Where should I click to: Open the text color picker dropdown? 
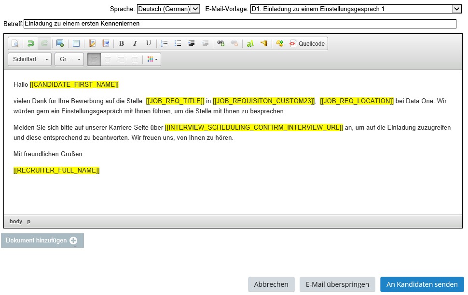click(x=152, y=60)
